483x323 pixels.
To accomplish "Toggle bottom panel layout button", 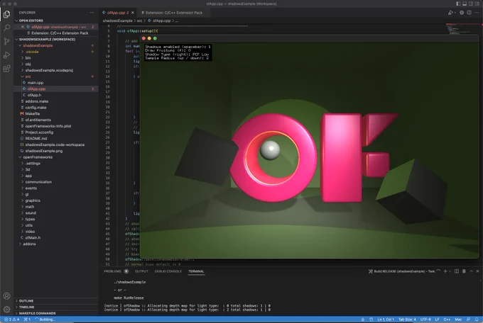I will pos(465,4).
